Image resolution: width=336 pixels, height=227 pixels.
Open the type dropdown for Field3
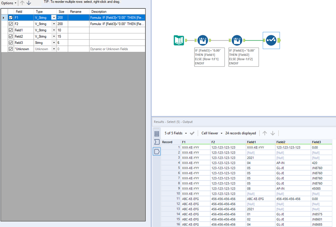click(54, 43)
